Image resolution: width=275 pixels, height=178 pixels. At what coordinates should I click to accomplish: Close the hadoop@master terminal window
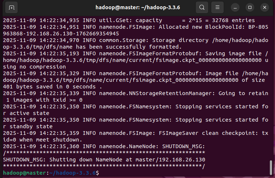pos(264,7)
